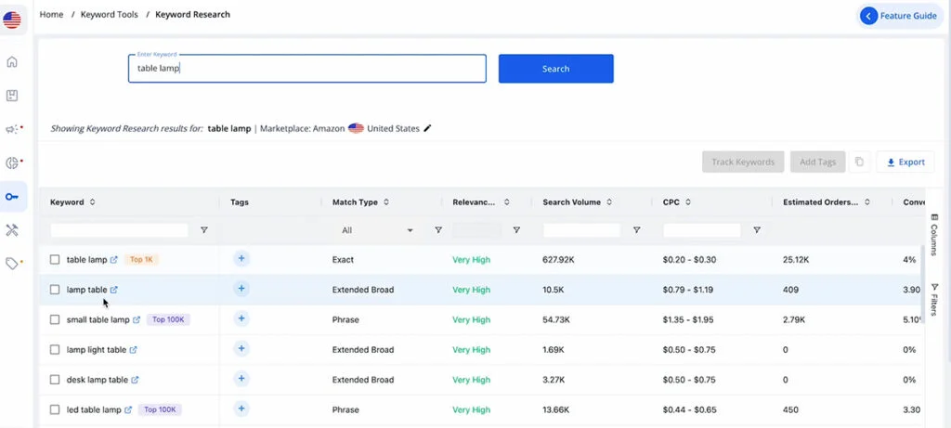The image size is (951, 428).
Task: Click the pencil icon to edit marketplace
Action: 427,128
